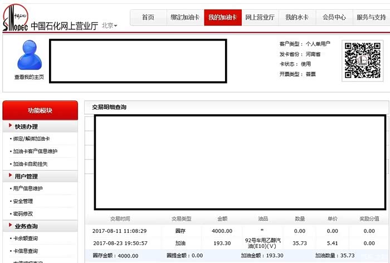Open 绑定加油卡 tab
The width and height of the screenshot is (390, 263).
click(185, 18)
